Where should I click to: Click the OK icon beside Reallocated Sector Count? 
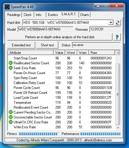(11, 63)
